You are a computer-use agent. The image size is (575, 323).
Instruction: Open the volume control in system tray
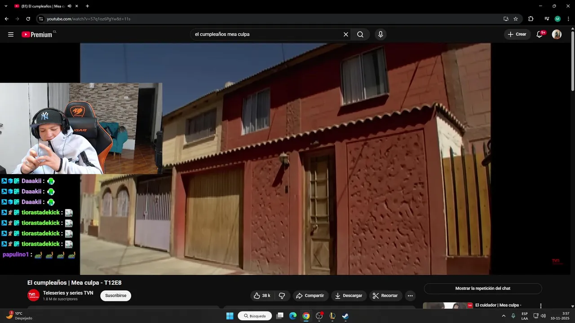(x=543, y=316)
